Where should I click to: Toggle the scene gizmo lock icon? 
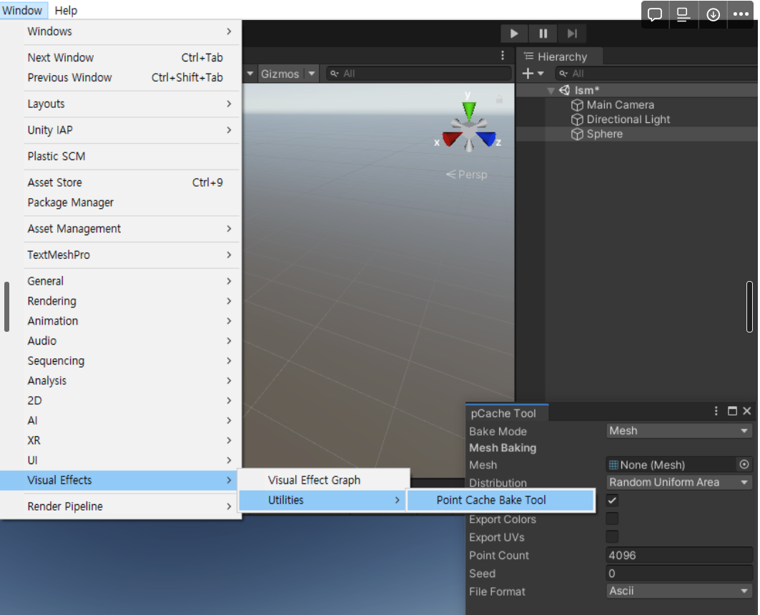[x=499, y=99]
